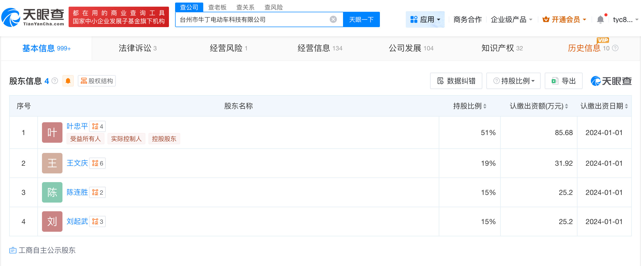The image size is (641, 266).
Task: Switch to 查老板 search tab
Action: (x=217, y=7)
